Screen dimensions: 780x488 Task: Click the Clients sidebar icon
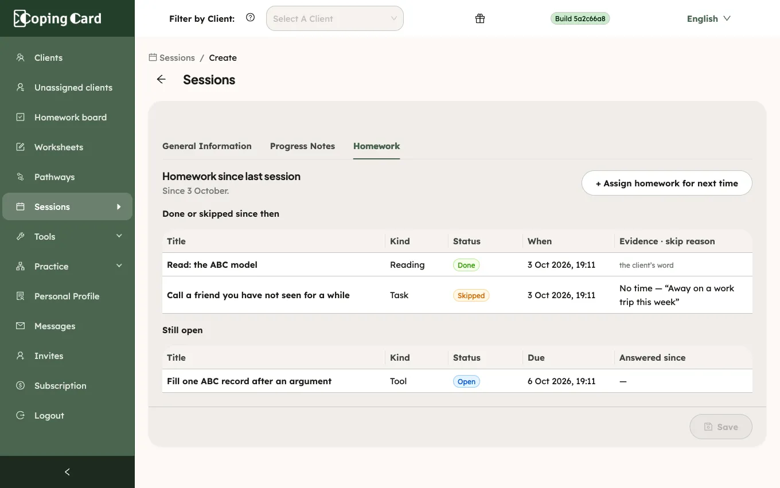click(x=21, y=57)
